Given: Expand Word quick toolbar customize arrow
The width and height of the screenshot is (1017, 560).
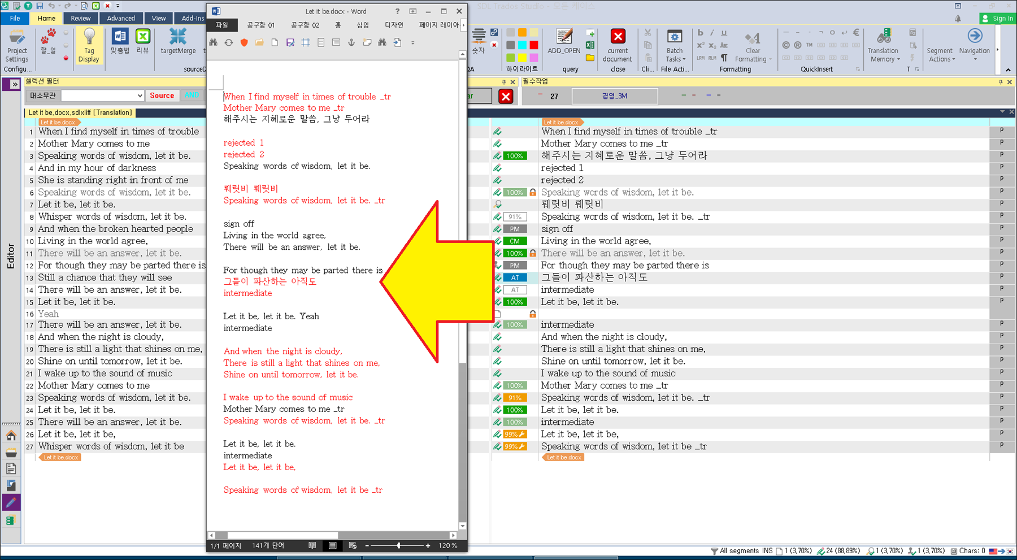Looking at the screenshot, I should [413, 43].
